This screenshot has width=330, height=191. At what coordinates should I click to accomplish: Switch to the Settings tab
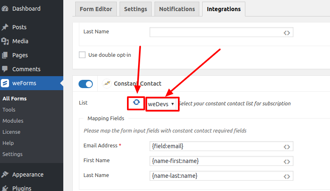tap(136, 9)
